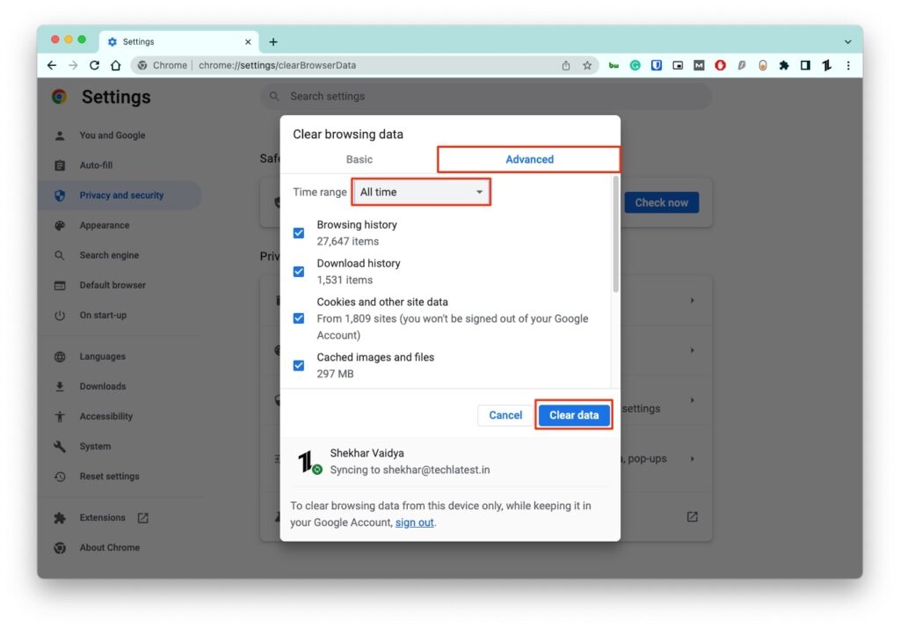This screenshot has height=628, width=900.
Task: Uncheck the Browsing history checkbox
Action: pyautogui.click(x=299, y=232)
